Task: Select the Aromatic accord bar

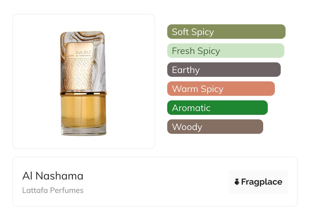Action: [217, 108]
